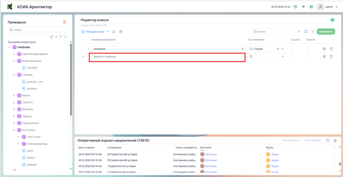Image resolution: width=343 pixels, height=177 pixels.
Task: Refresh the explorer directory tree
Action: pos(51,37)
